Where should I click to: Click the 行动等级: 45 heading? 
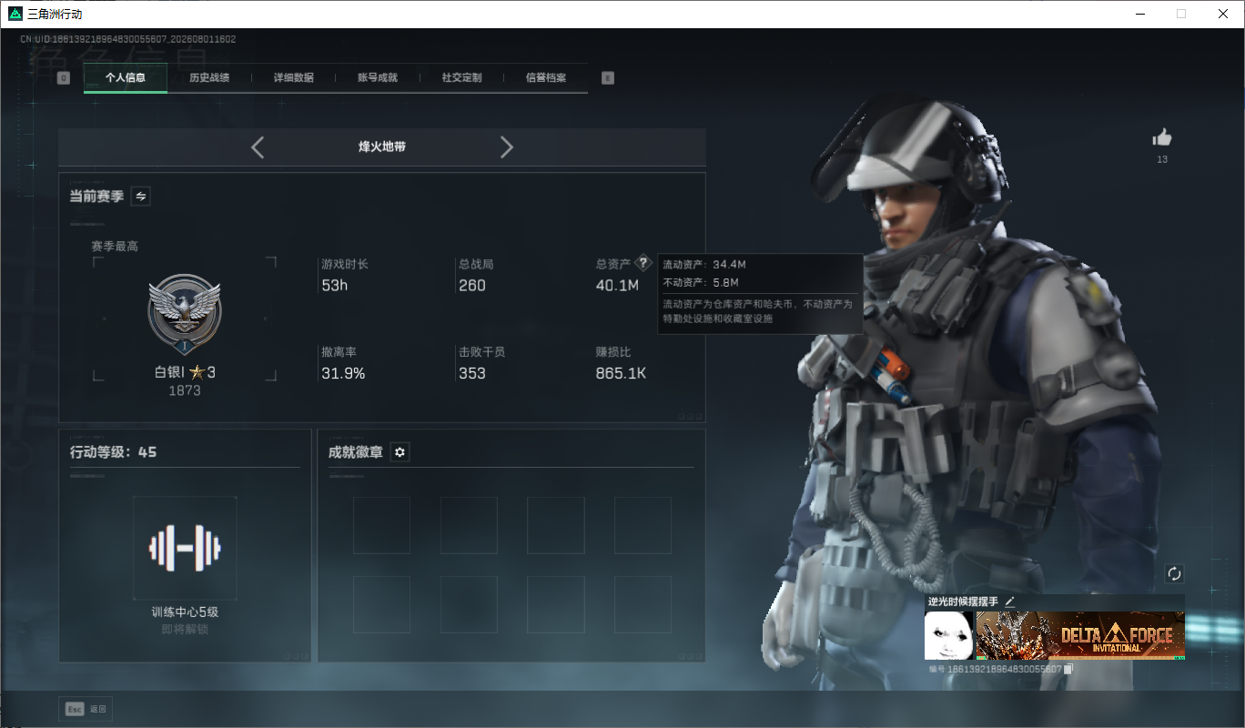[x=114, y=452]
